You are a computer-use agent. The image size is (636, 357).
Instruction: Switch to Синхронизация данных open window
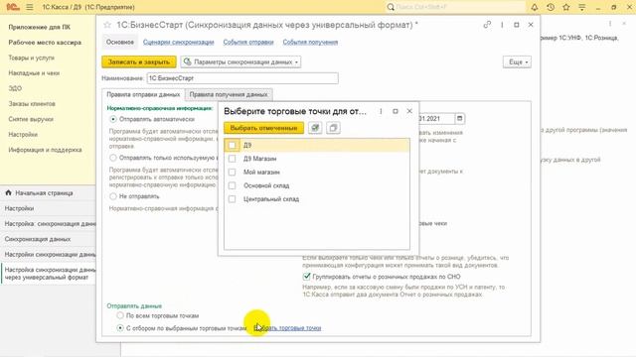[48, 239]
